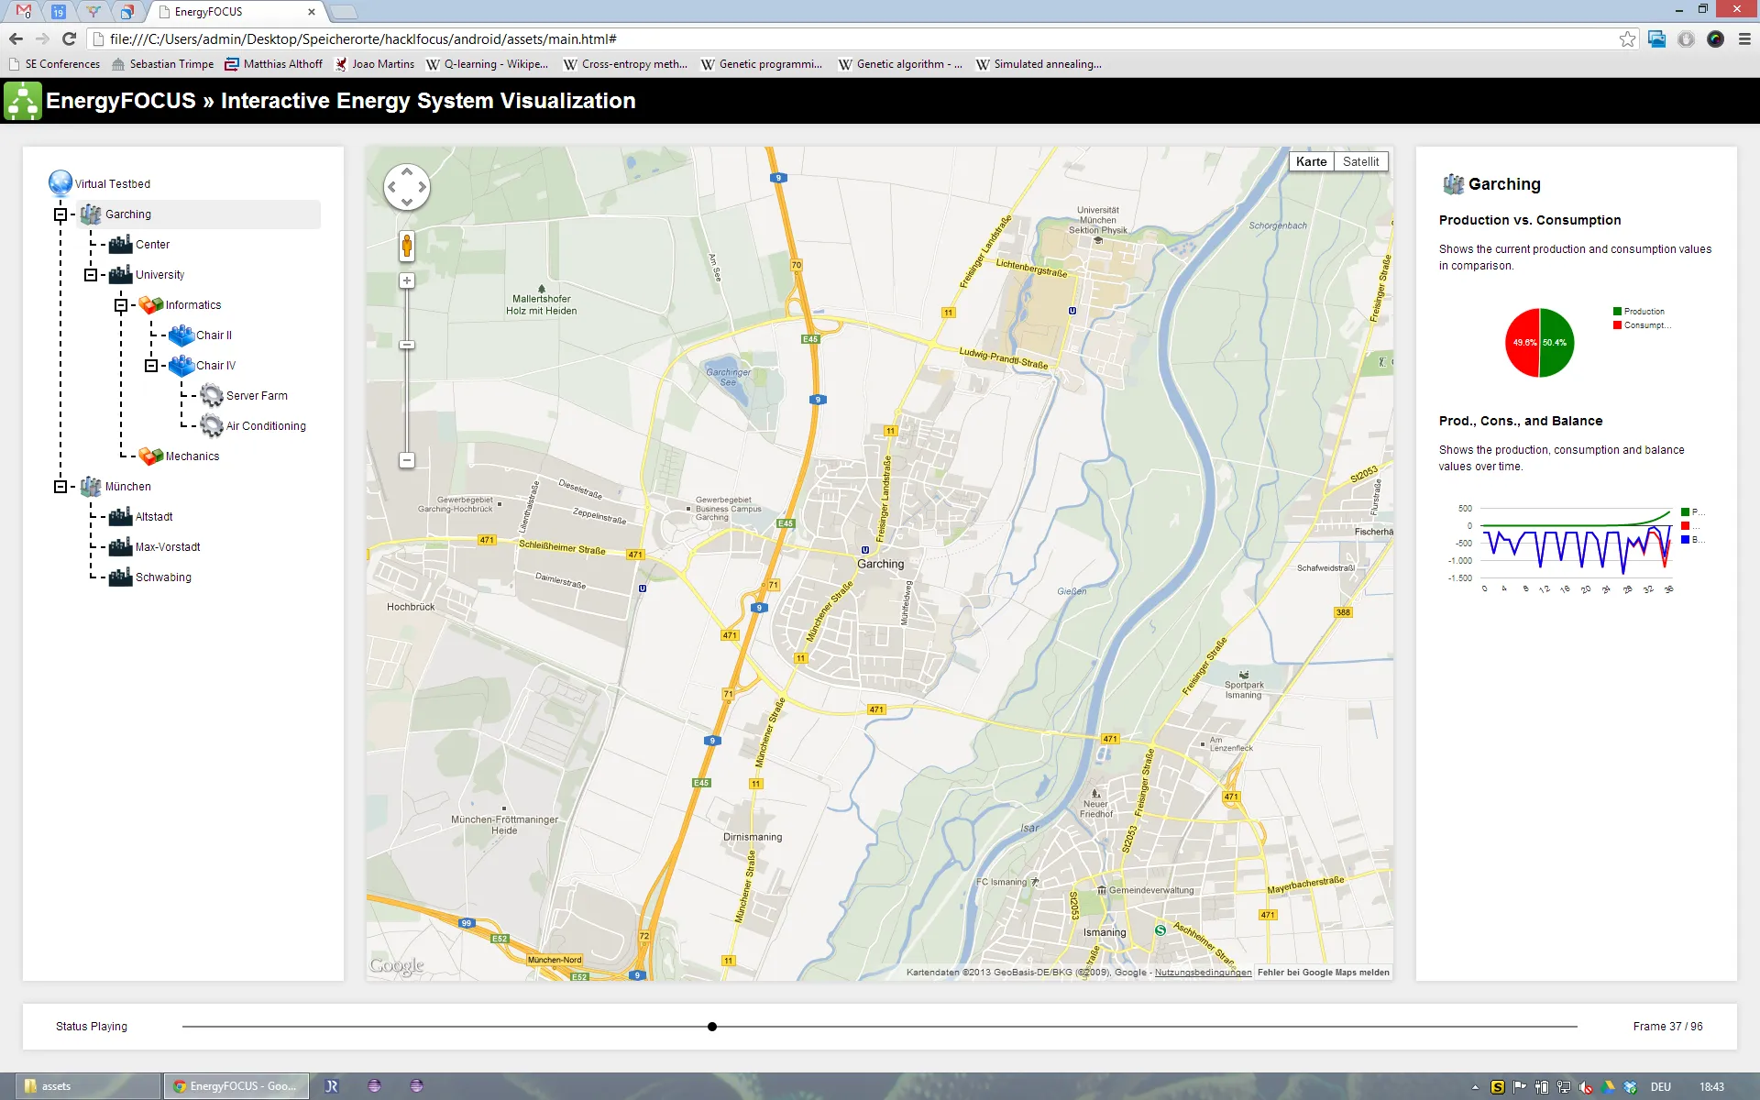The width and height of the screenshot is (1760, 1100).
Task: Click the Status Playing text
Action: point(92,1027)
